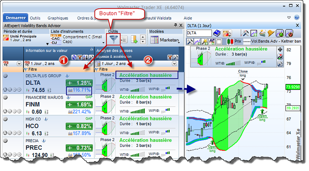309x171 pixels.
Task: Open chart settings hammer icon in the top chart toolbar
Action: [x=245, y=33]
